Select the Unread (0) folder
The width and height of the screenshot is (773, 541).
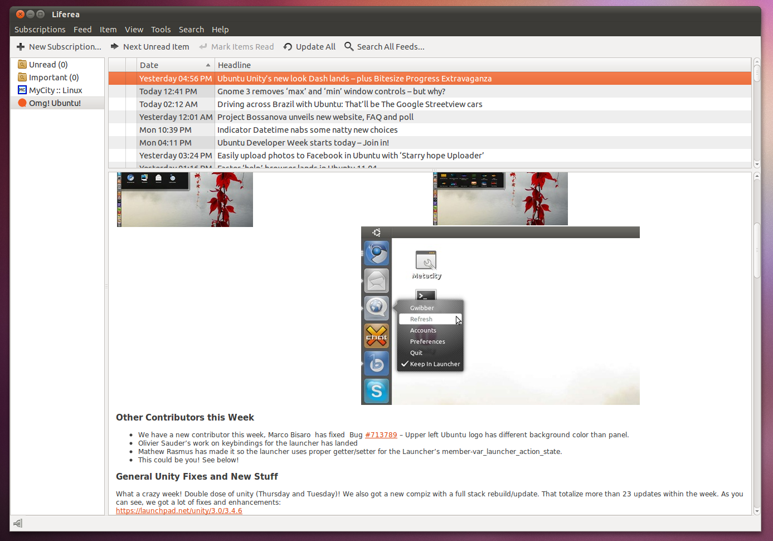[x=57, y=65]
